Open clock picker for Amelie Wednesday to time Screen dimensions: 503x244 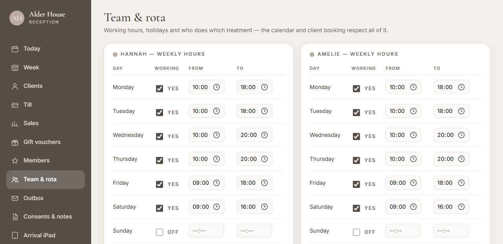click(x=461, y=135)
